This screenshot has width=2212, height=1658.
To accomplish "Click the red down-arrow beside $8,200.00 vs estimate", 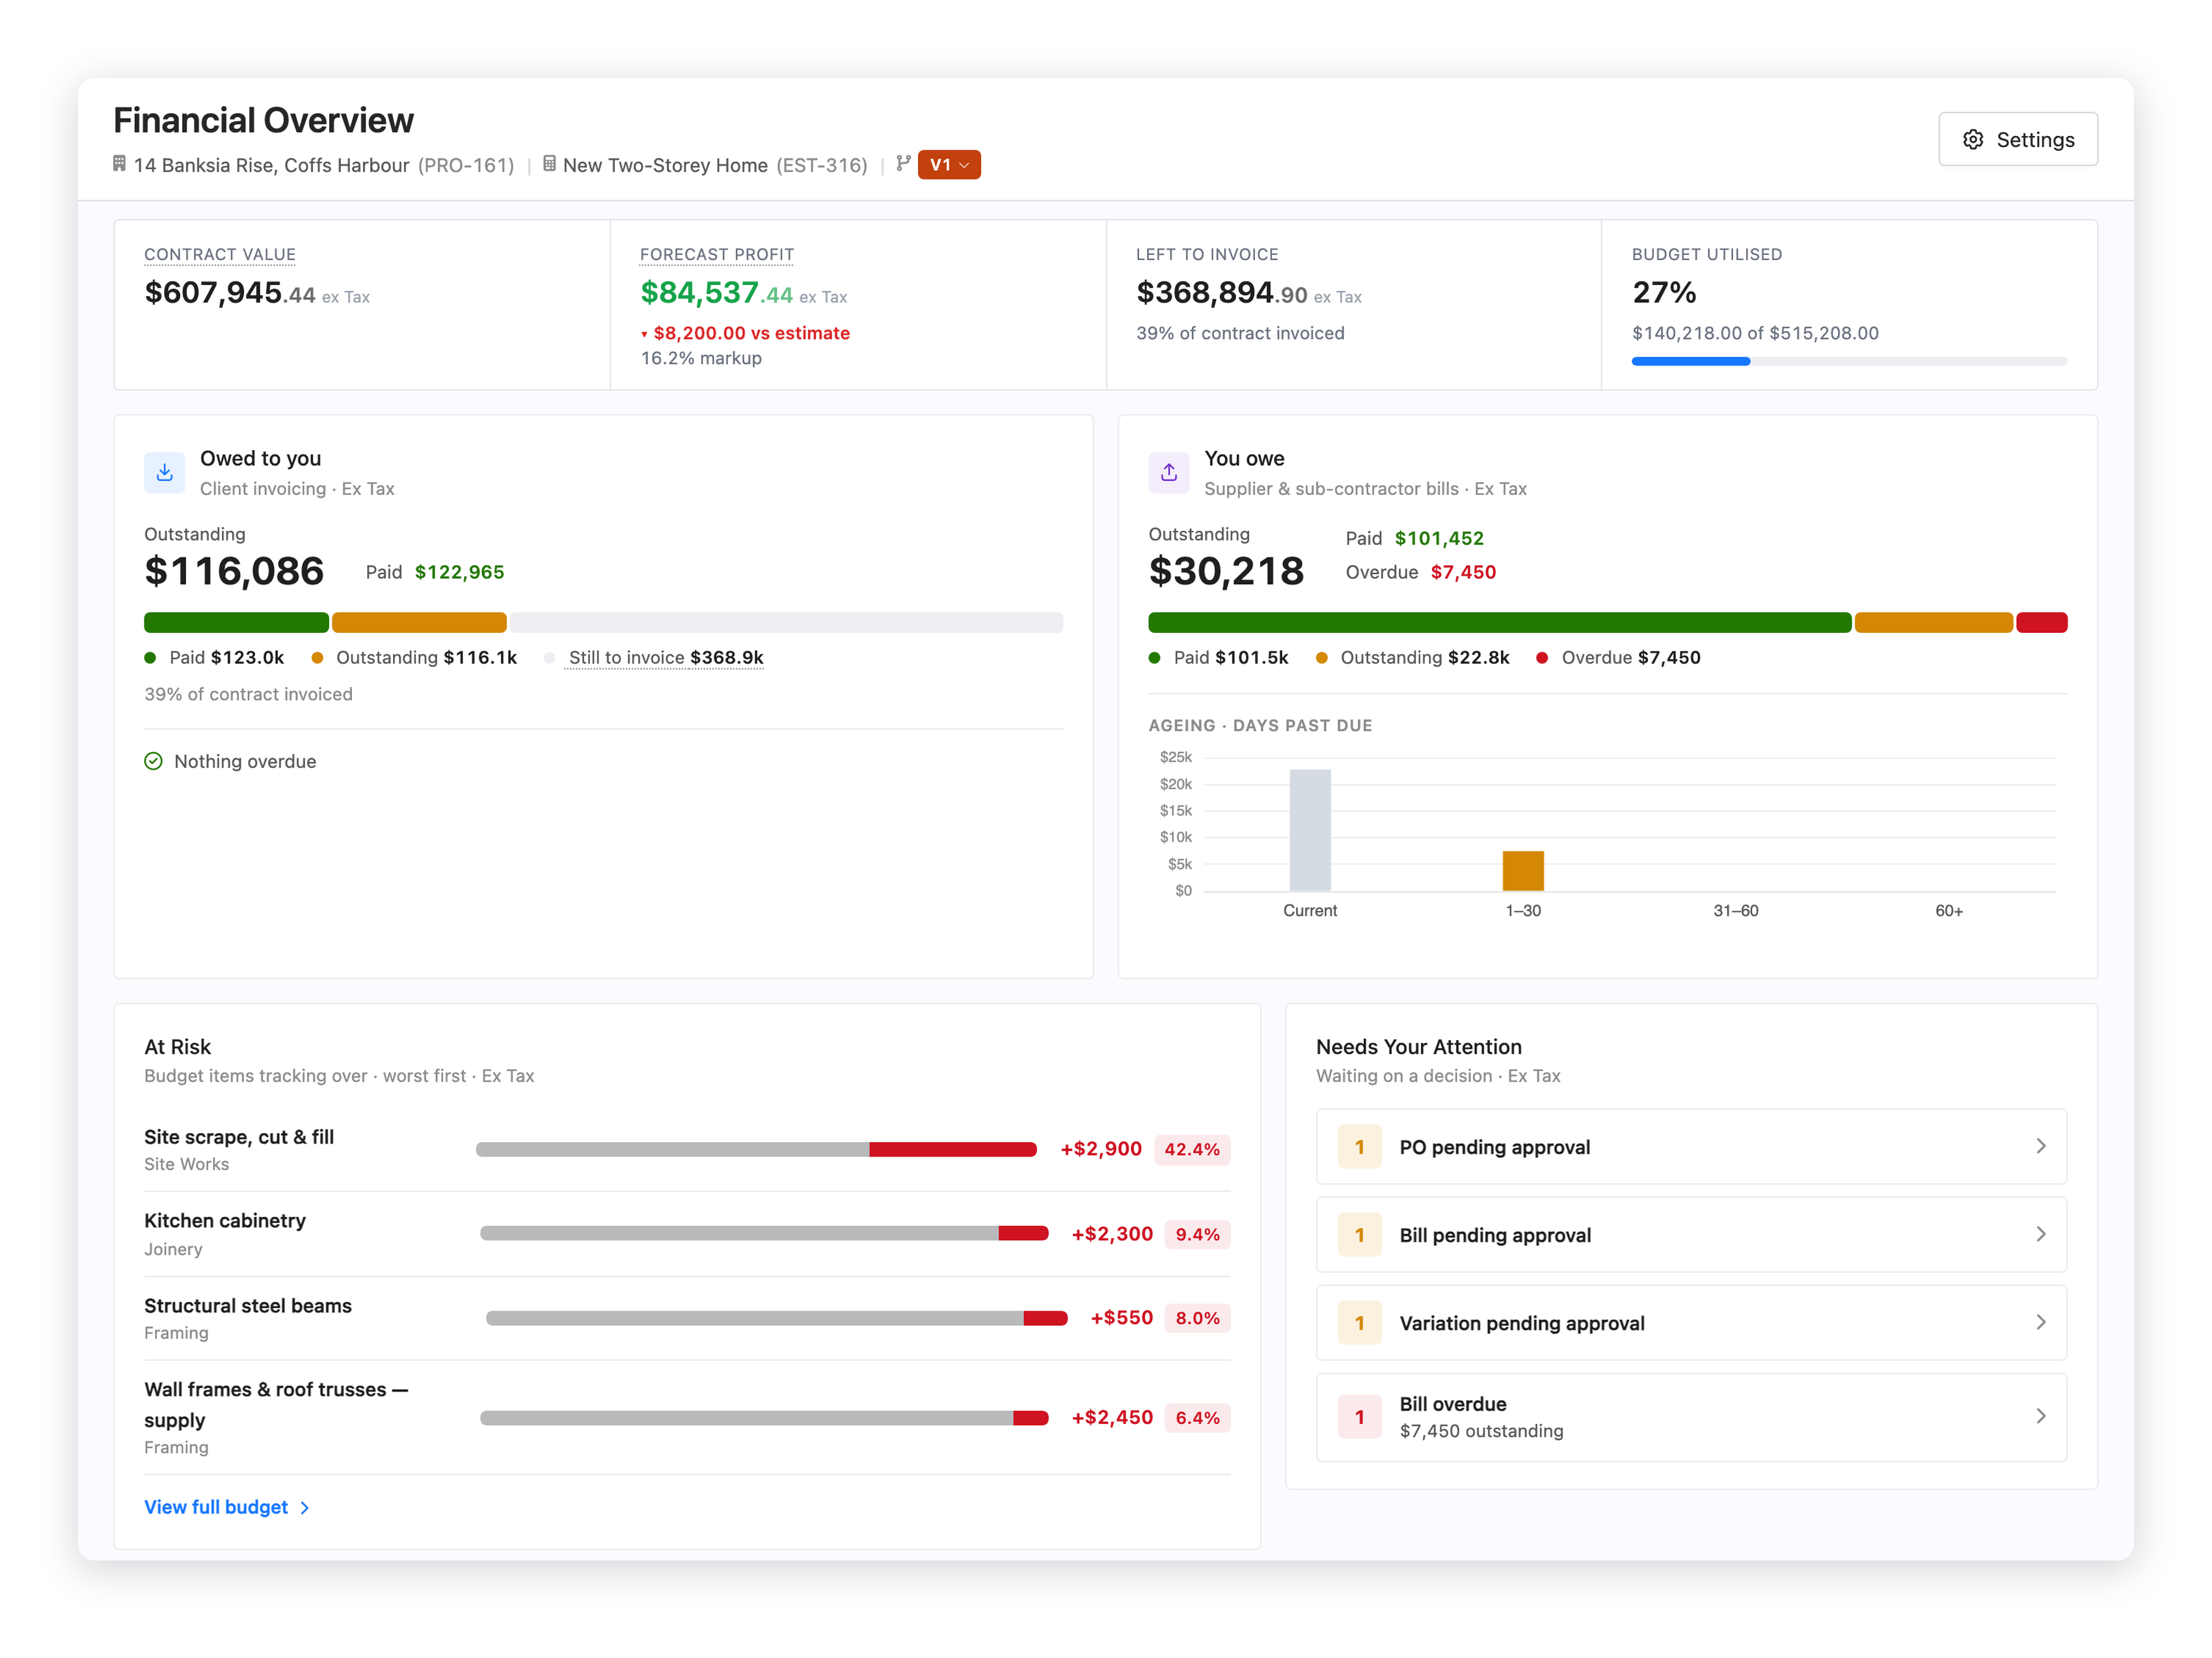I will pos(644,334).
